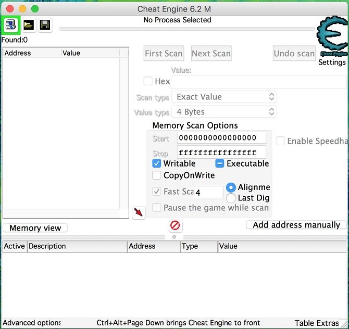Disable the Writable checkbox
The image size is (349, 329).
click(x=157, y=163)
